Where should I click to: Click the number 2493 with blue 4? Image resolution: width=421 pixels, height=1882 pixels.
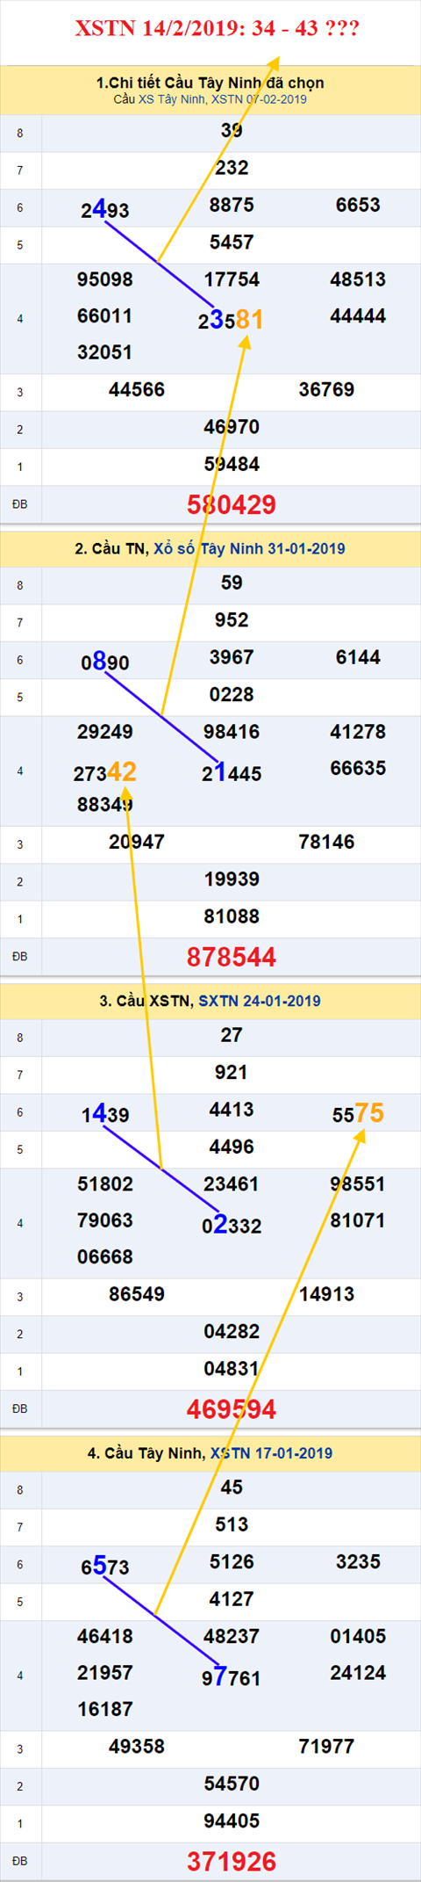[x=105, y=209]
